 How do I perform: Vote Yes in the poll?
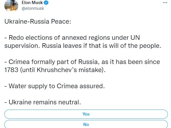point(86,114)
